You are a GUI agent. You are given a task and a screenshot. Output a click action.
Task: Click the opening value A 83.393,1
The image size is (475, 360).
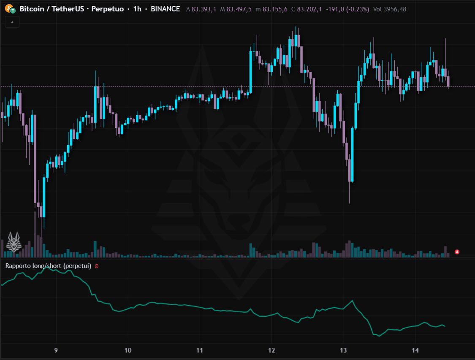(x=201, y=9)
